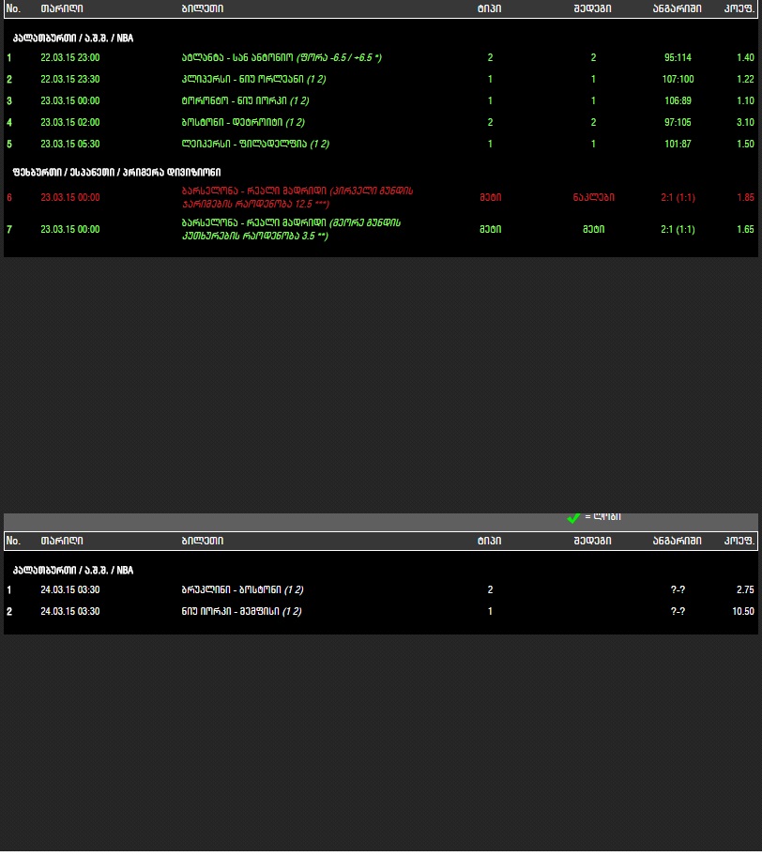
Task: Click the Spanish football Primera Division category heading
Action: coord(116,172)
